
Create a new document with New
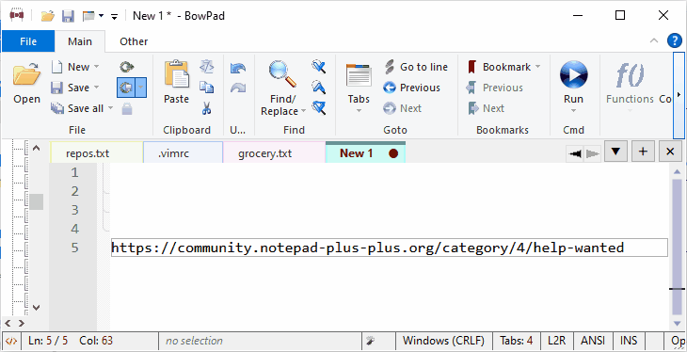(71, 67)
